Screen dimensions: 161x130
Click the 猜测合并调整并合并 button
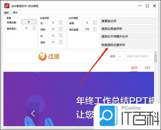[x=128, y=36]
